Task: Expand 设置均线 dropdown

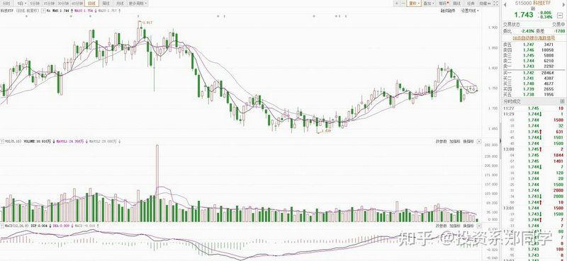Action: [x=470, y=11]
